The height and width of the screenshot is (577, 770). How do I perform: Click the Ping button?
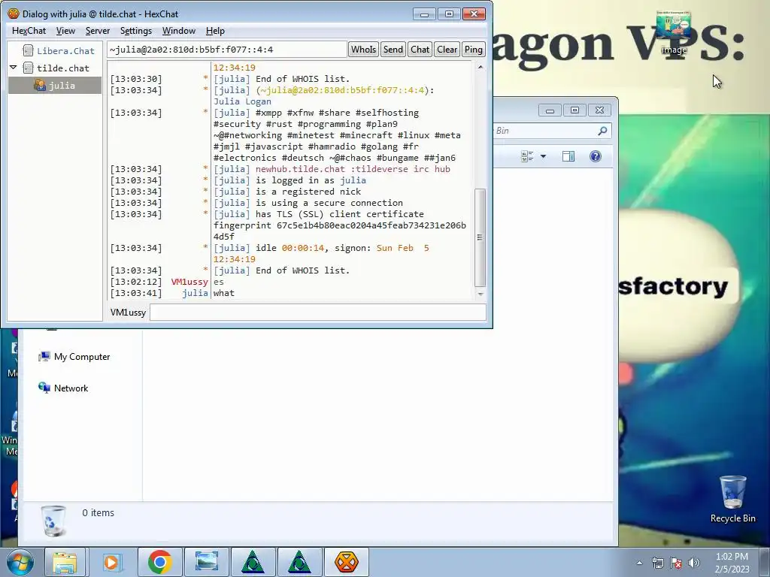[x=474, y=50]
